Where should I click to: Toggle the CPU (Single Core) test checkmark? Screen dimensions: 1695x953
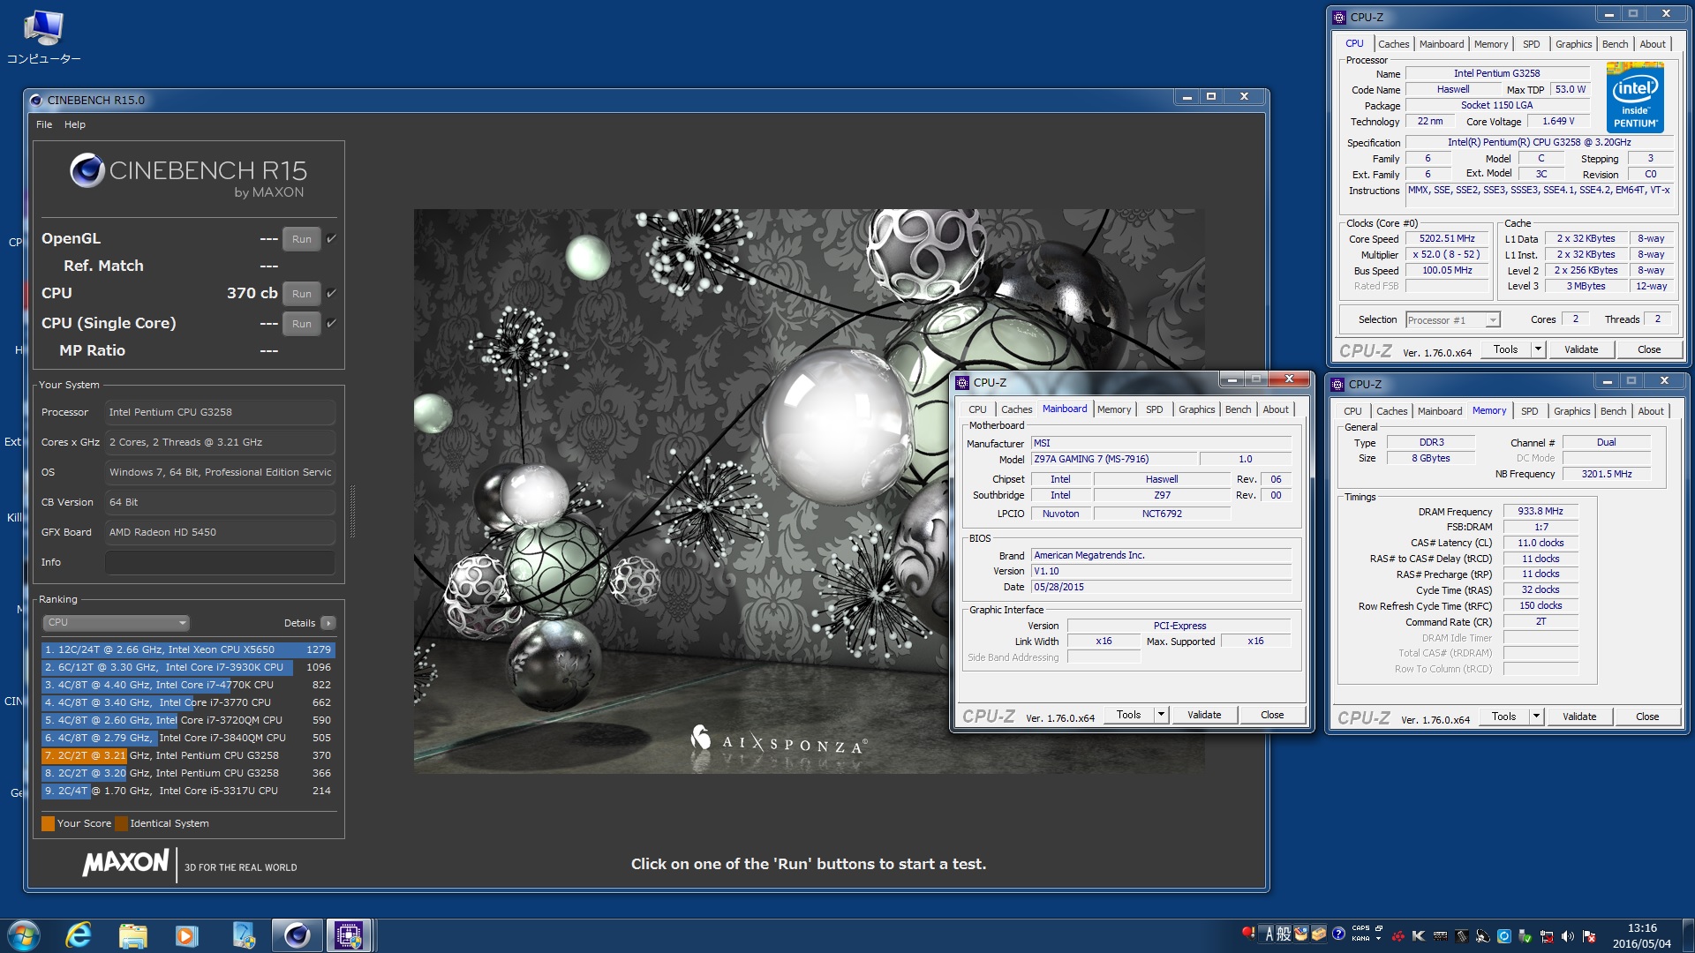(331, 323)
